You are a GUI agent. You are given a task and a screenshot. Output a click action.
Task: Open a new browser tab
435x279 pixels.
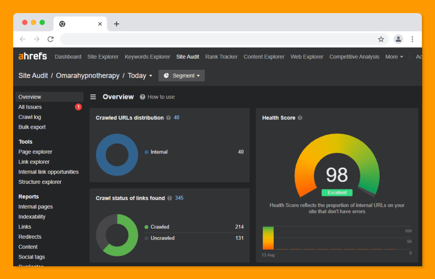(x=116, y=24)
